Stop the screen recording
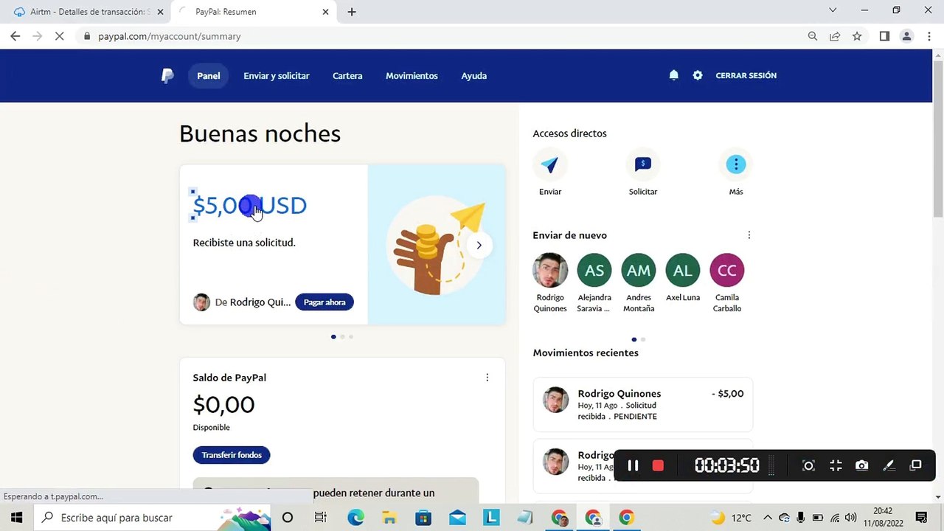Viewport: 944px width, 531px height. coord(658,465)
